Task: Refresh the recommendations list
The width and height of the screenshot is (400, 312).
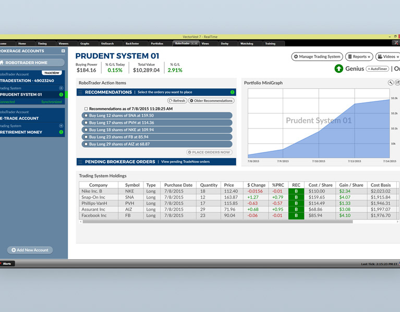Action: pos(177,101)
